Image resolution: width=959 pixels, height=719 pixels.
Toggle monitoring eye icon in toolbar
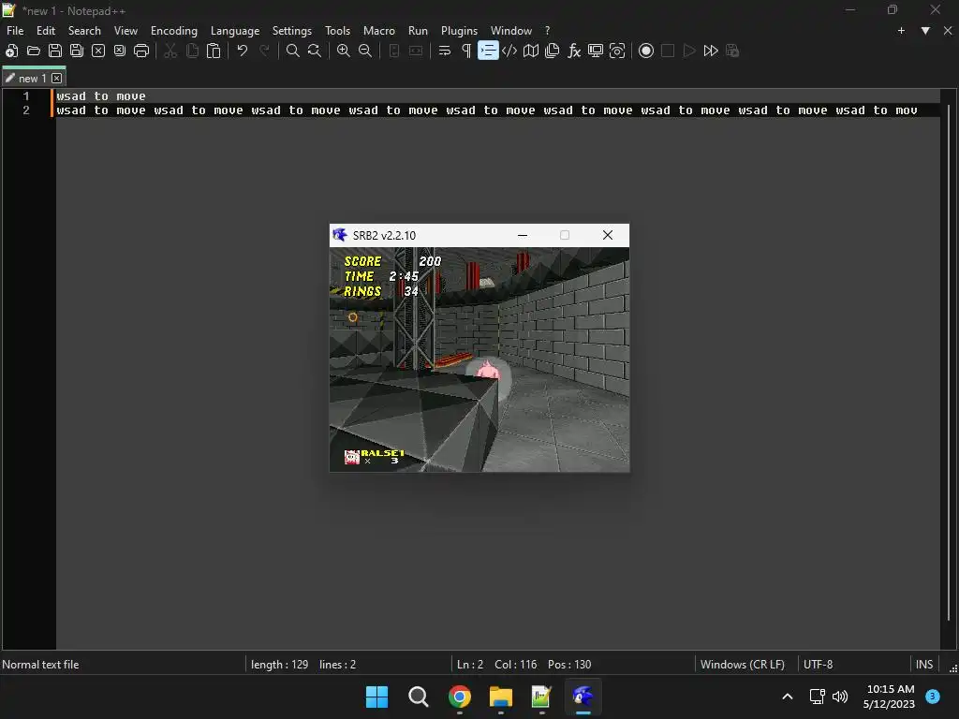point(617,51)
